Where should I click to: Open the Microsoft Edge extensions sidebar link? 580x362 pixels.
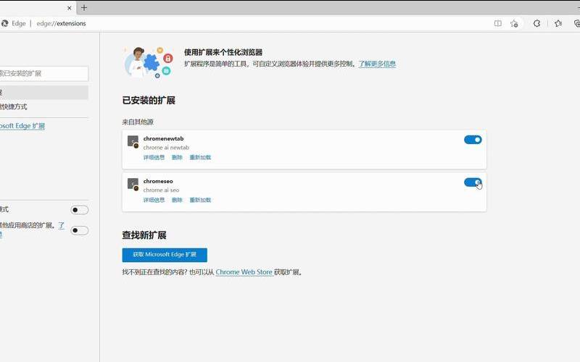tap(22, 126)
